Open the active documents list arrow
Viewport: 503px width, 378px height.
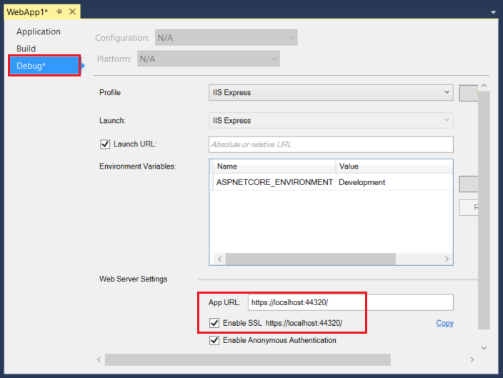493,13
